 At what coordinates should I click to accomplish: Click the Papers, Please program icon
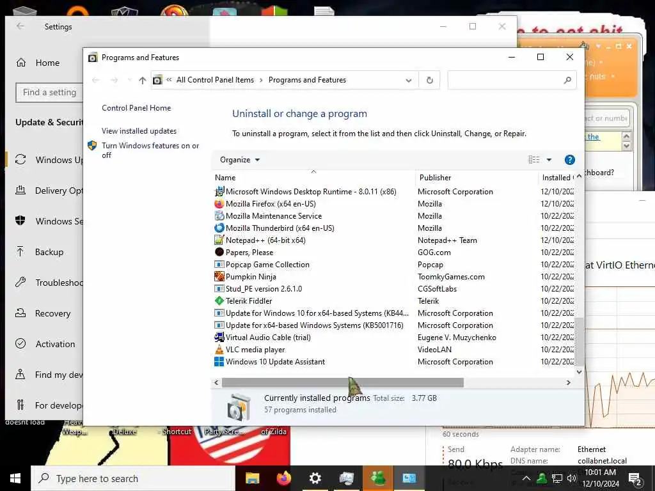click(219, 252)
